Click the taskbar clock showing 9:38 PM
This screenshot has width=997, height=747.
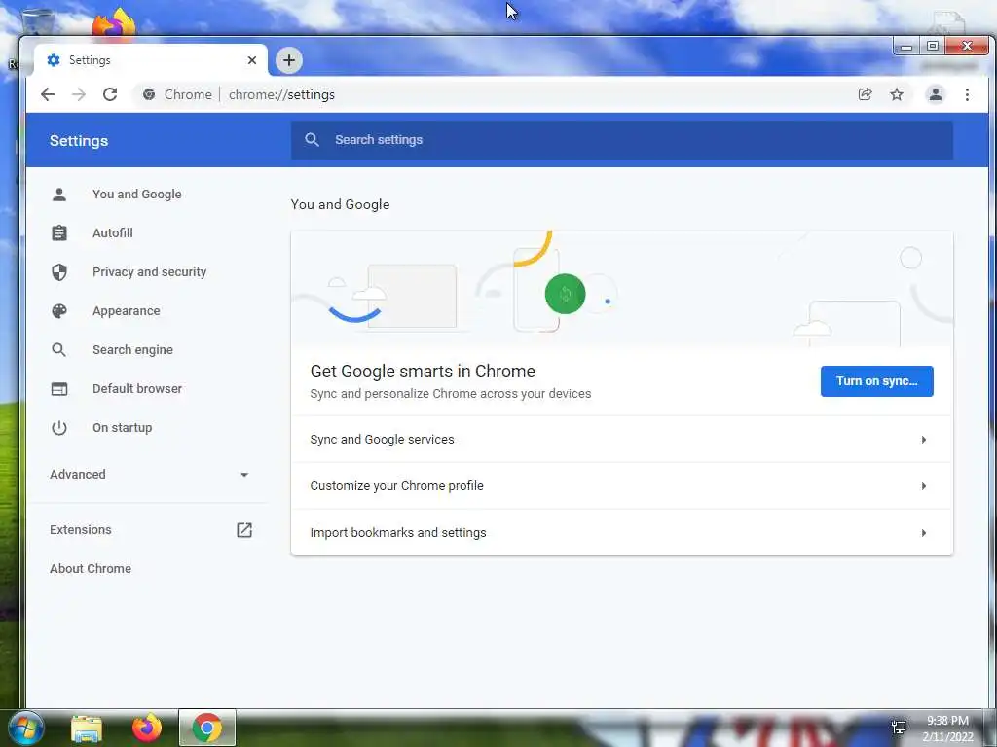pos(947,728)
